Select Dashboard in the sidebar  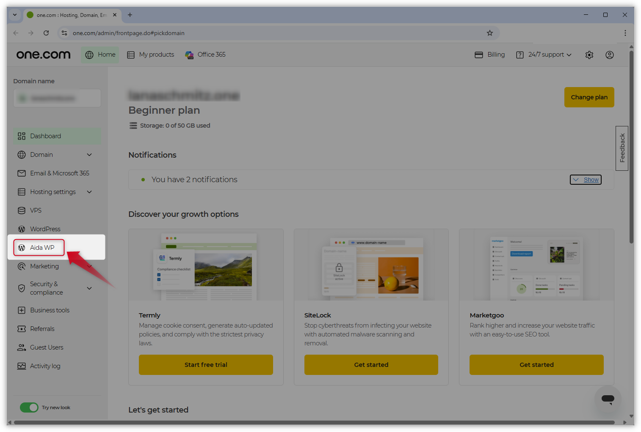tap(57, 136)
